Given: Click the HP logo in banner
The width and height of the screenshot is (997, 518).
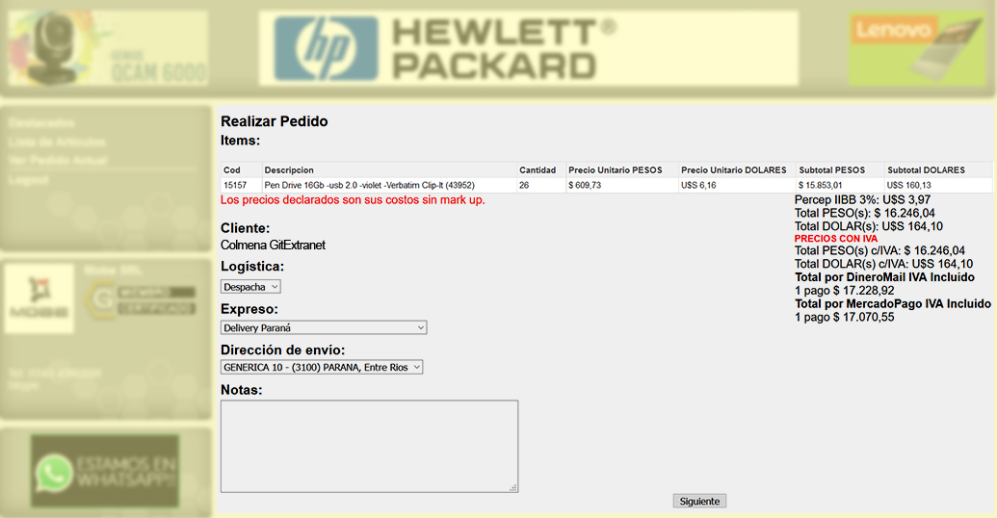Looking at the screenshot, I should point(326,49).
